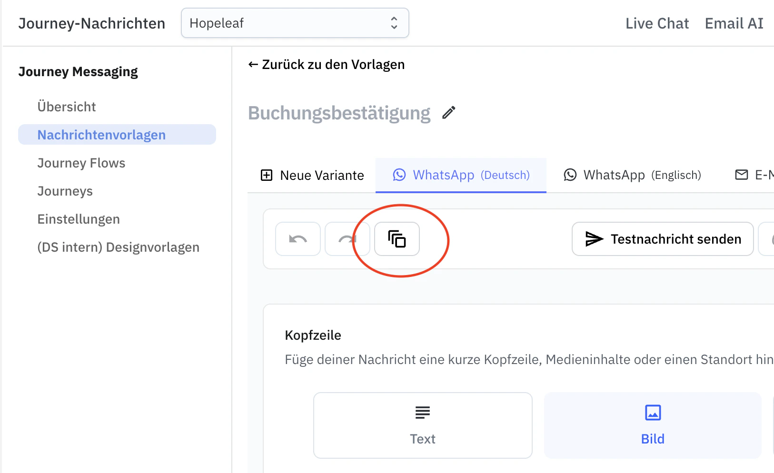Viewport: 774px width, 473px height.
Task: Click the envelope icon on E-Mail tab
Action: tap(742, 175)
